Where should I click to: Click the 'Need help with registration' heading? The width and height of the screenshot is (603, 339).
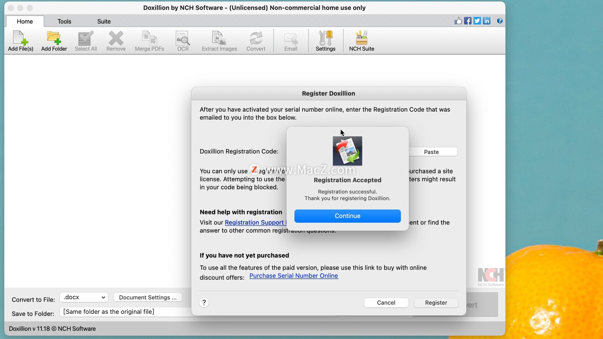click(x=241, y=212)
